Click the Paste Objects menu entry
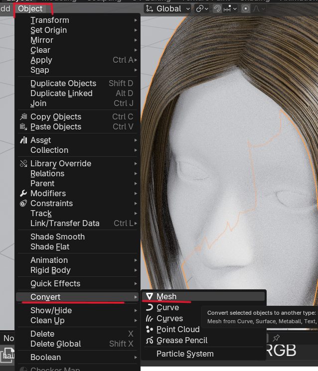This screenshot has height=371, width=318. tap(56, 126)
